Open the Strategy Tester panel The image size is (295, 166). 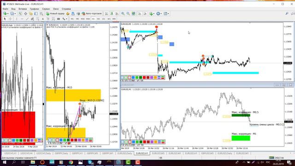click(41, 13)
